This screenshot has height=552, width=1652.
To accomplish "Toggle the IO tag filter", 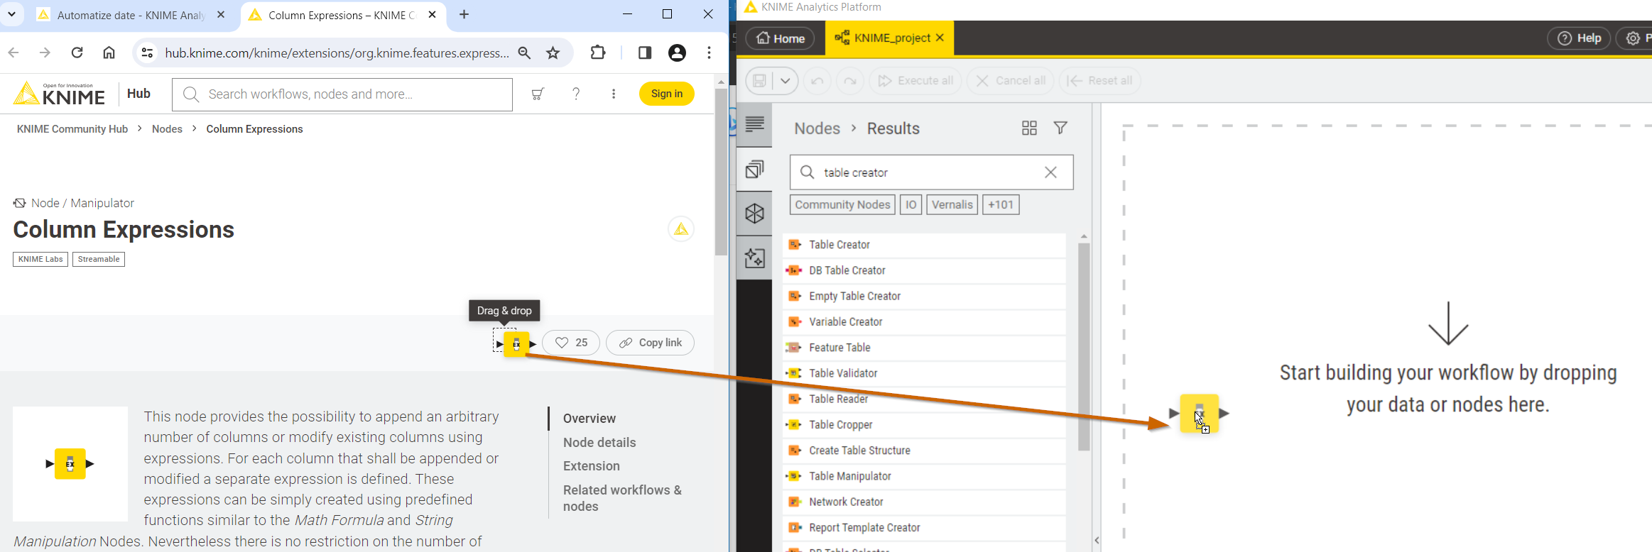I will pyautogui.click(x=911, y=204).
